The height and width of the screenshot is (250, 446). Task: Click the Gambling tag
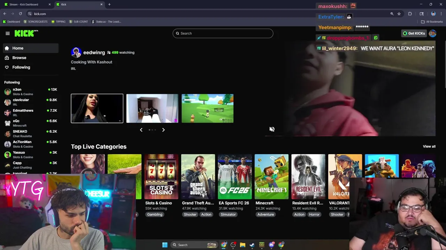pos(155,215)
